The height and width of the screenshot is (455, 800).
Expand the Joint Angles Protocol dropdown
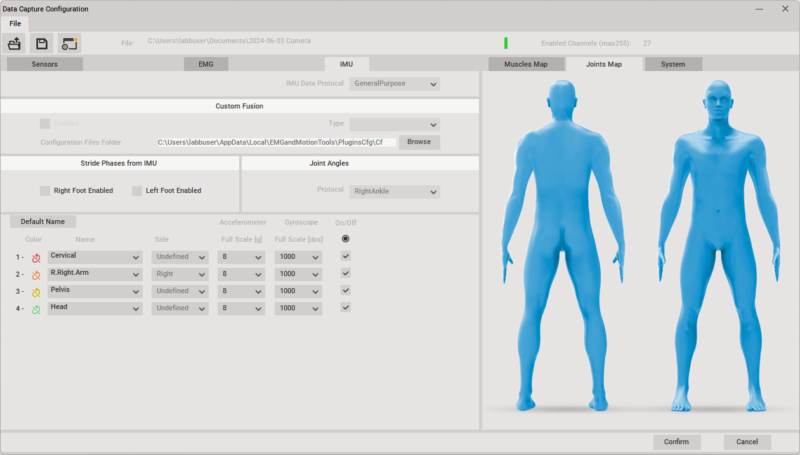pos(395,192)
